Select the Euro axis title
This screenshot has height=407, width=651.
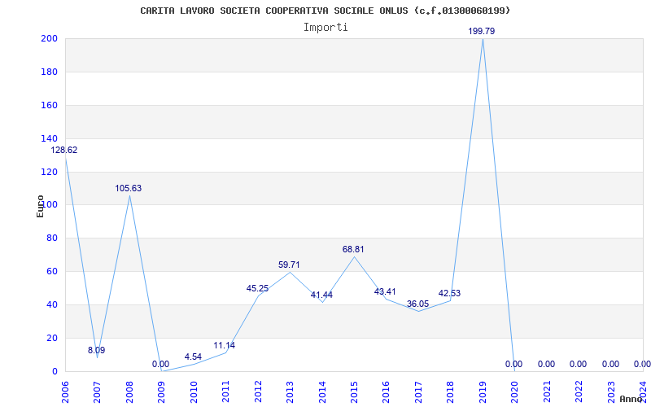click(x=40, y=206)
